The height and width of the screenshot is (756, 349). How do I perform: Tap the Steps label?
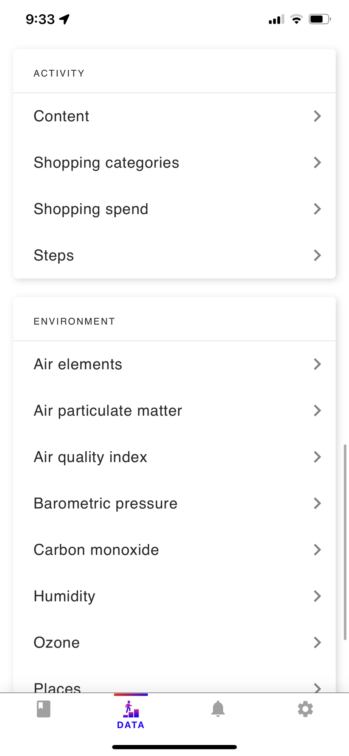tap(54, 255)
